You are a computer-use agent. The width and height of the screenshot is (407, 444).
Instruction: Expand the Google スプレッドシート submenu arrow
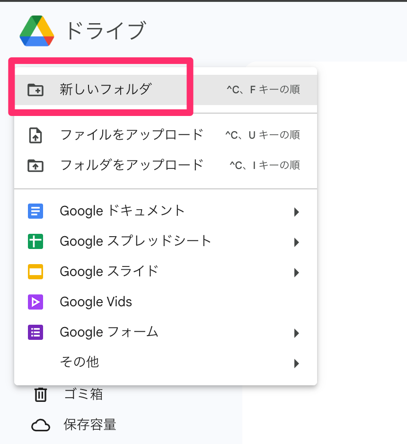point(297,242)
